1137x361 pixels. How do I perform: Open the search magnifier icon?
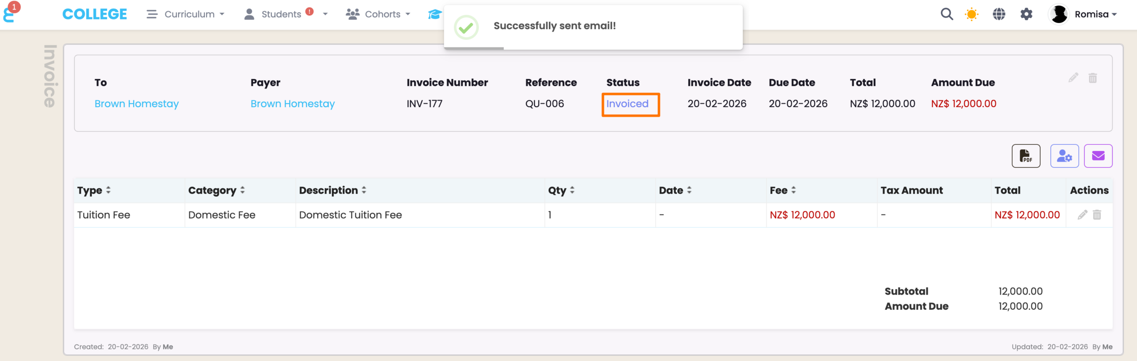tap(946, 14)
